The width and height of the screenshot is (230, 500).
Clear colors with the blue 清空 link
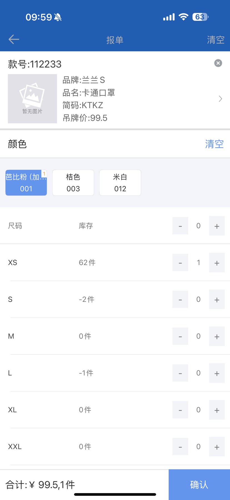coord(214,144)
